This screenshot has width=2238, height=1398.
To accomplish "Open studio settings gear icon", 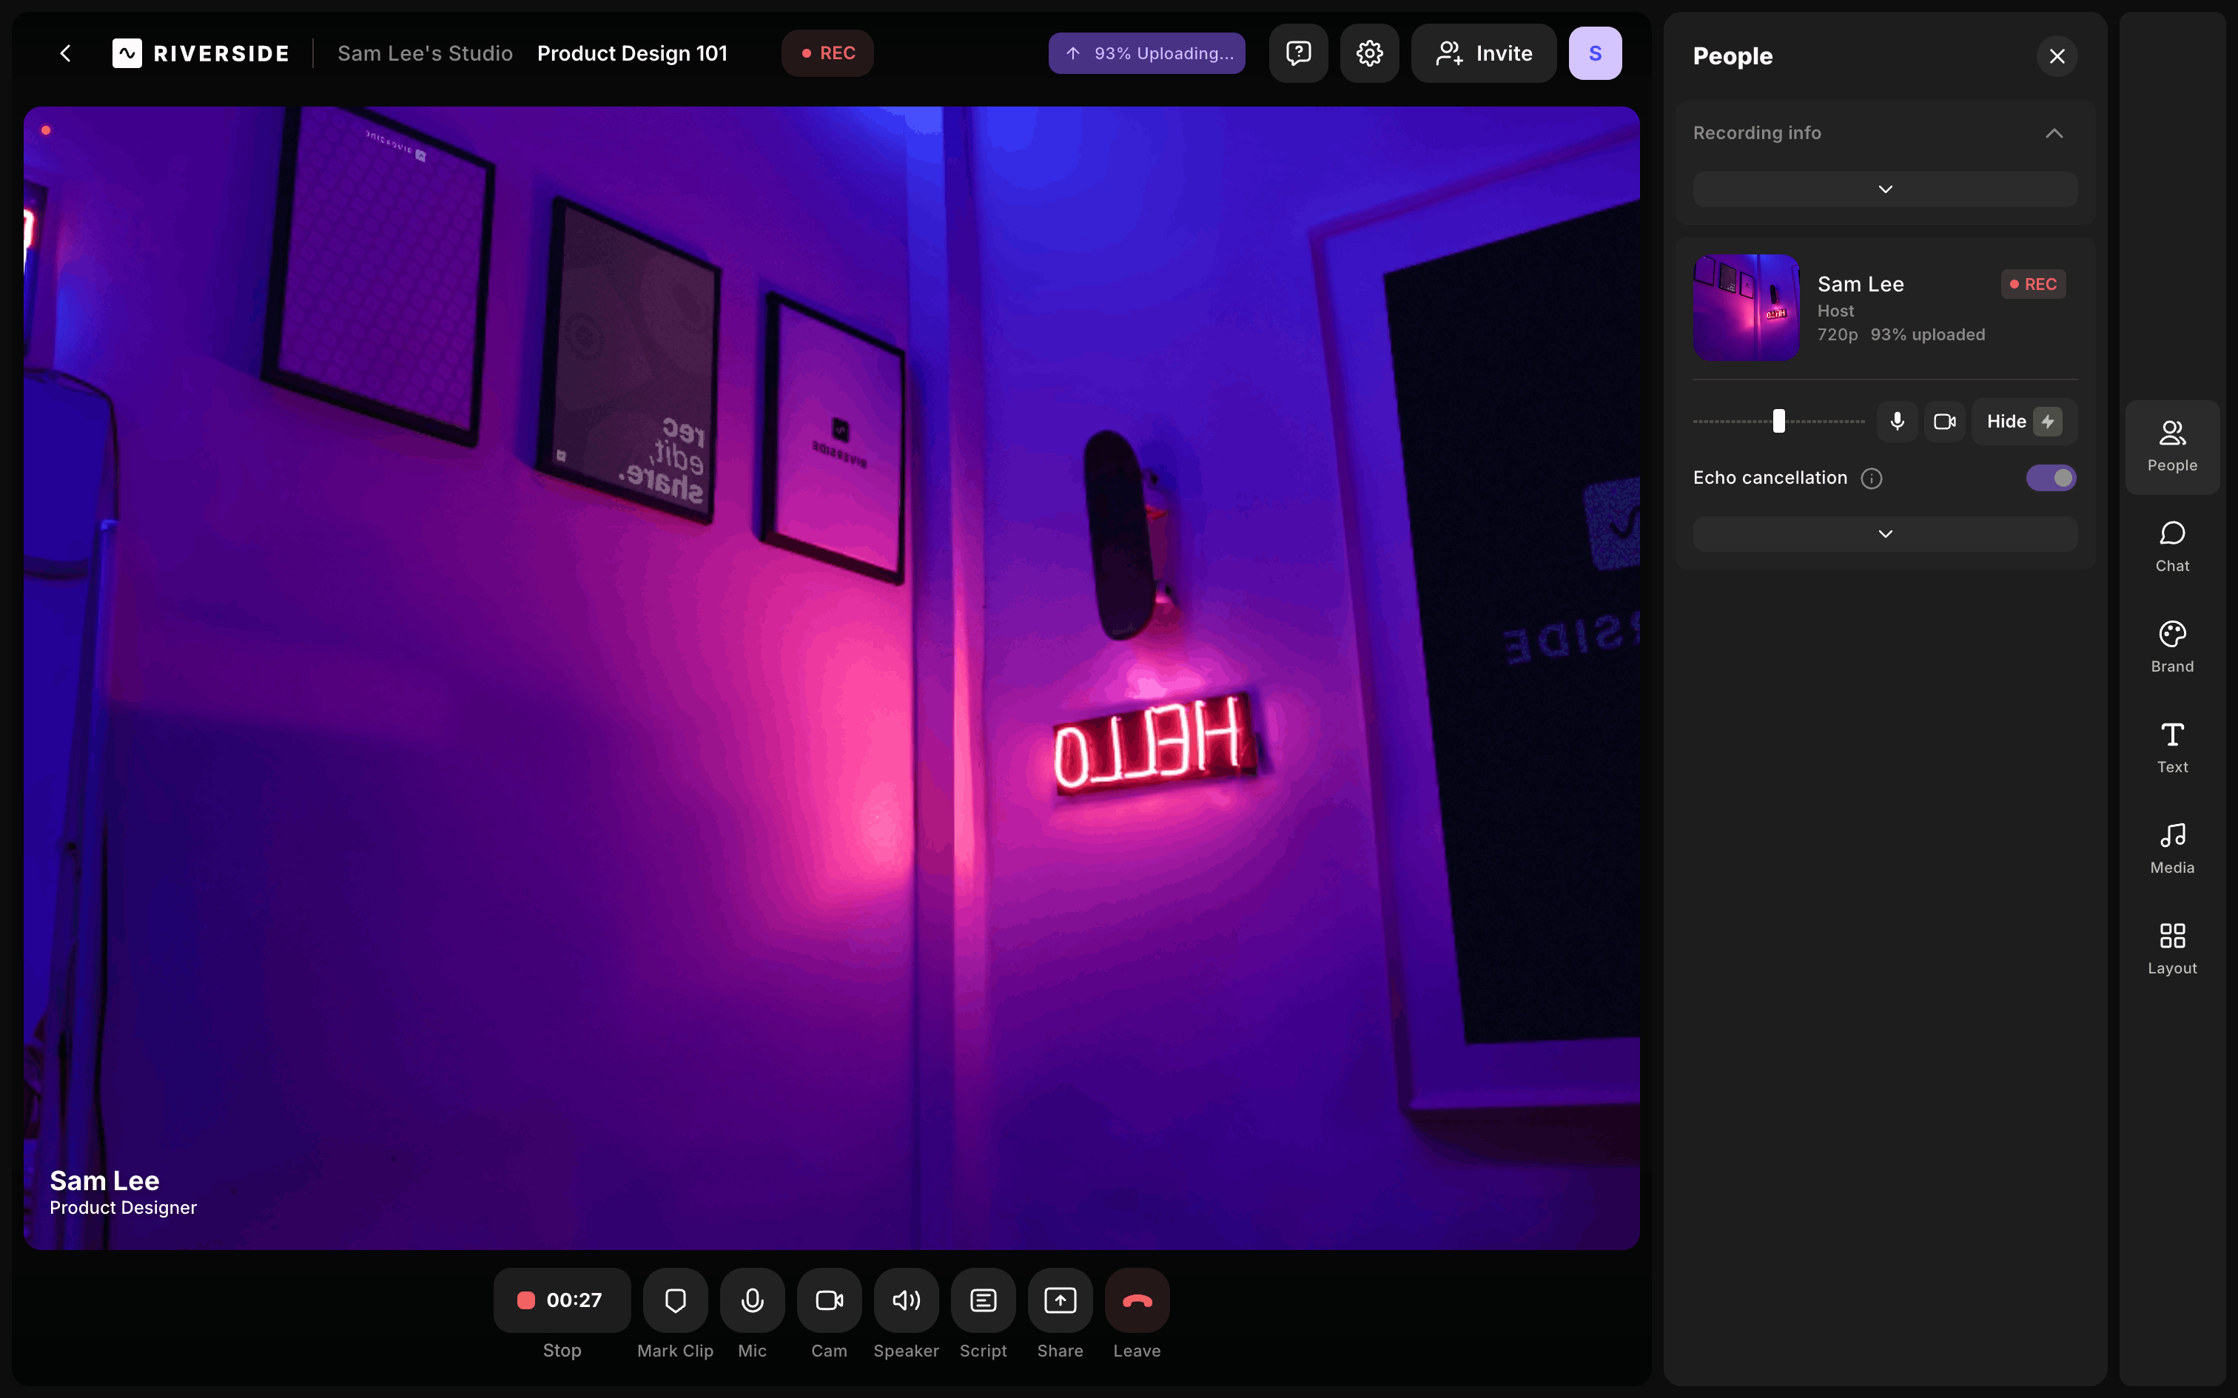I will pyautogui.click(x=1368, y=53).
